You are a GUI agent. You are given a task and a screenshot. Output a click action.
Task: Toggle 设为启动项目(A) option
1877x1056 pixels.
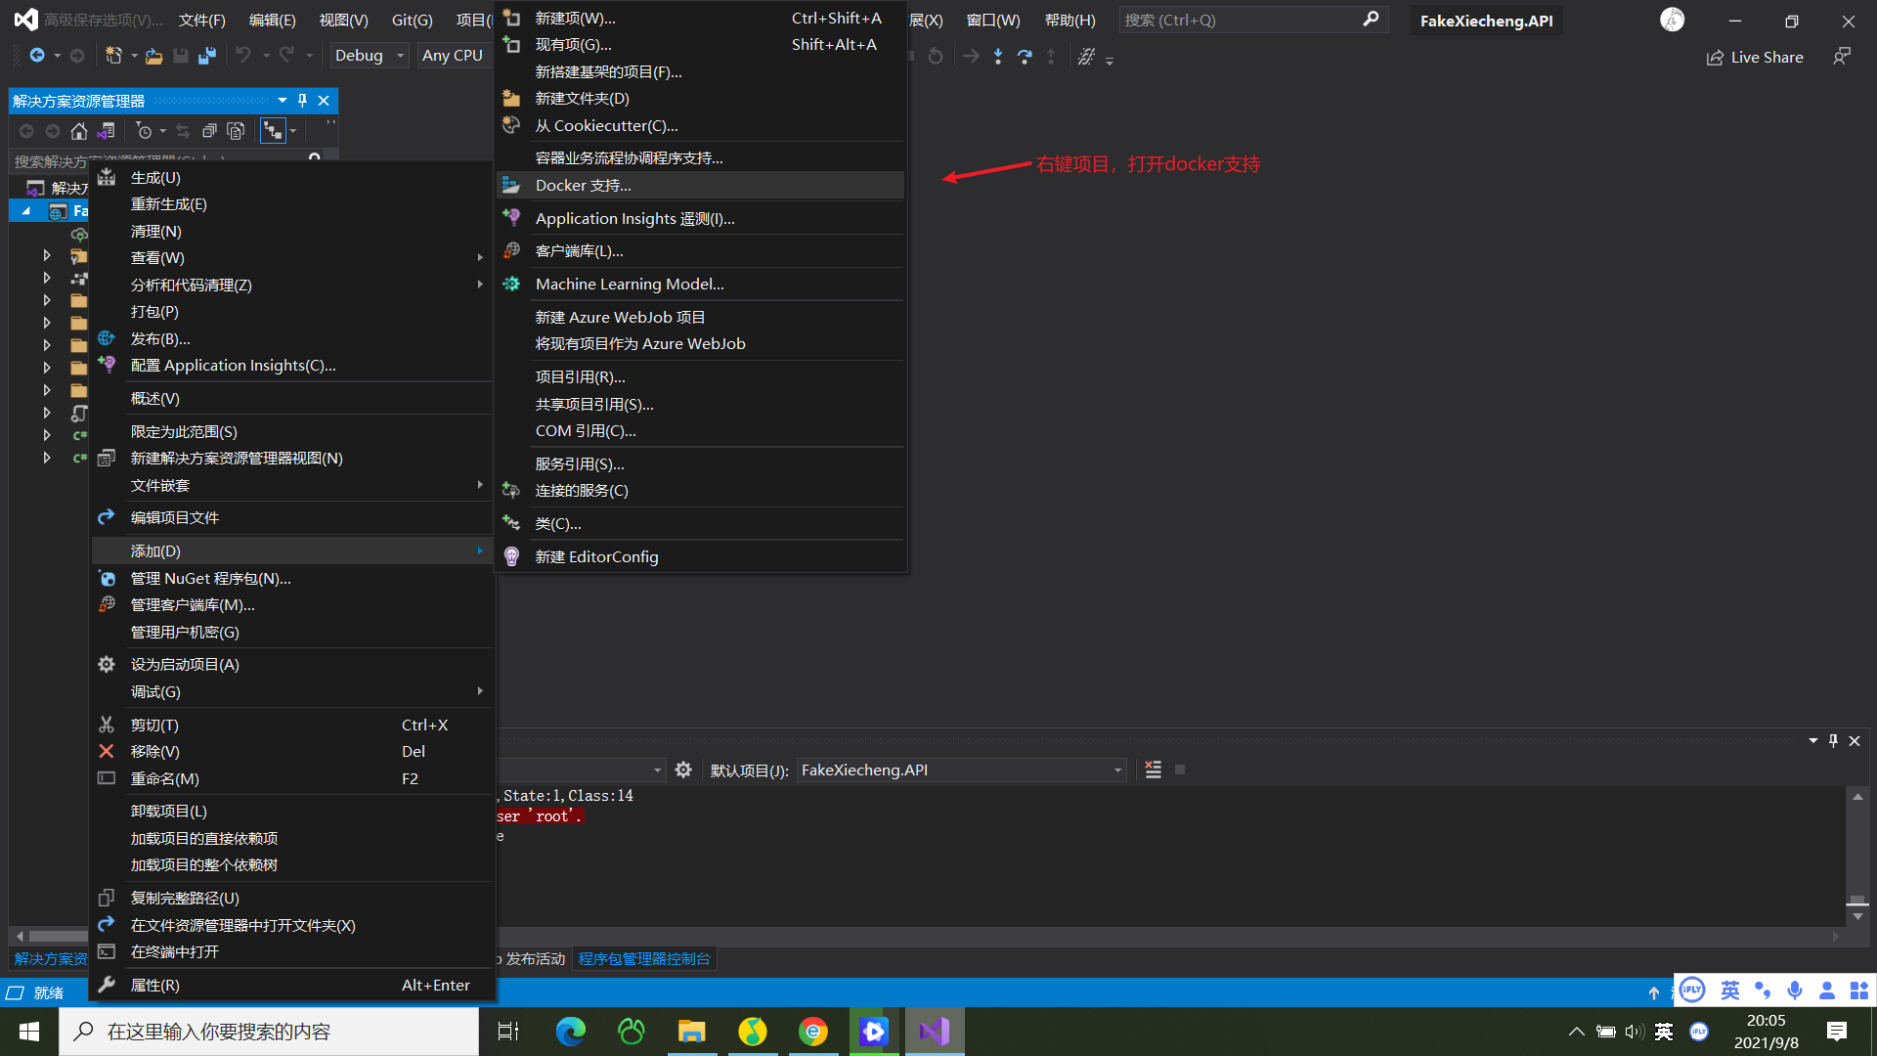coord(185,664)
